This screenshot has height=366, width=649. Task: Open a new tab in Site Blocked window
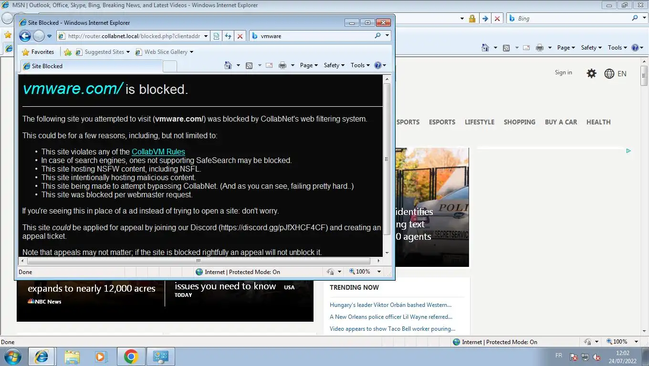click(170, 67)
